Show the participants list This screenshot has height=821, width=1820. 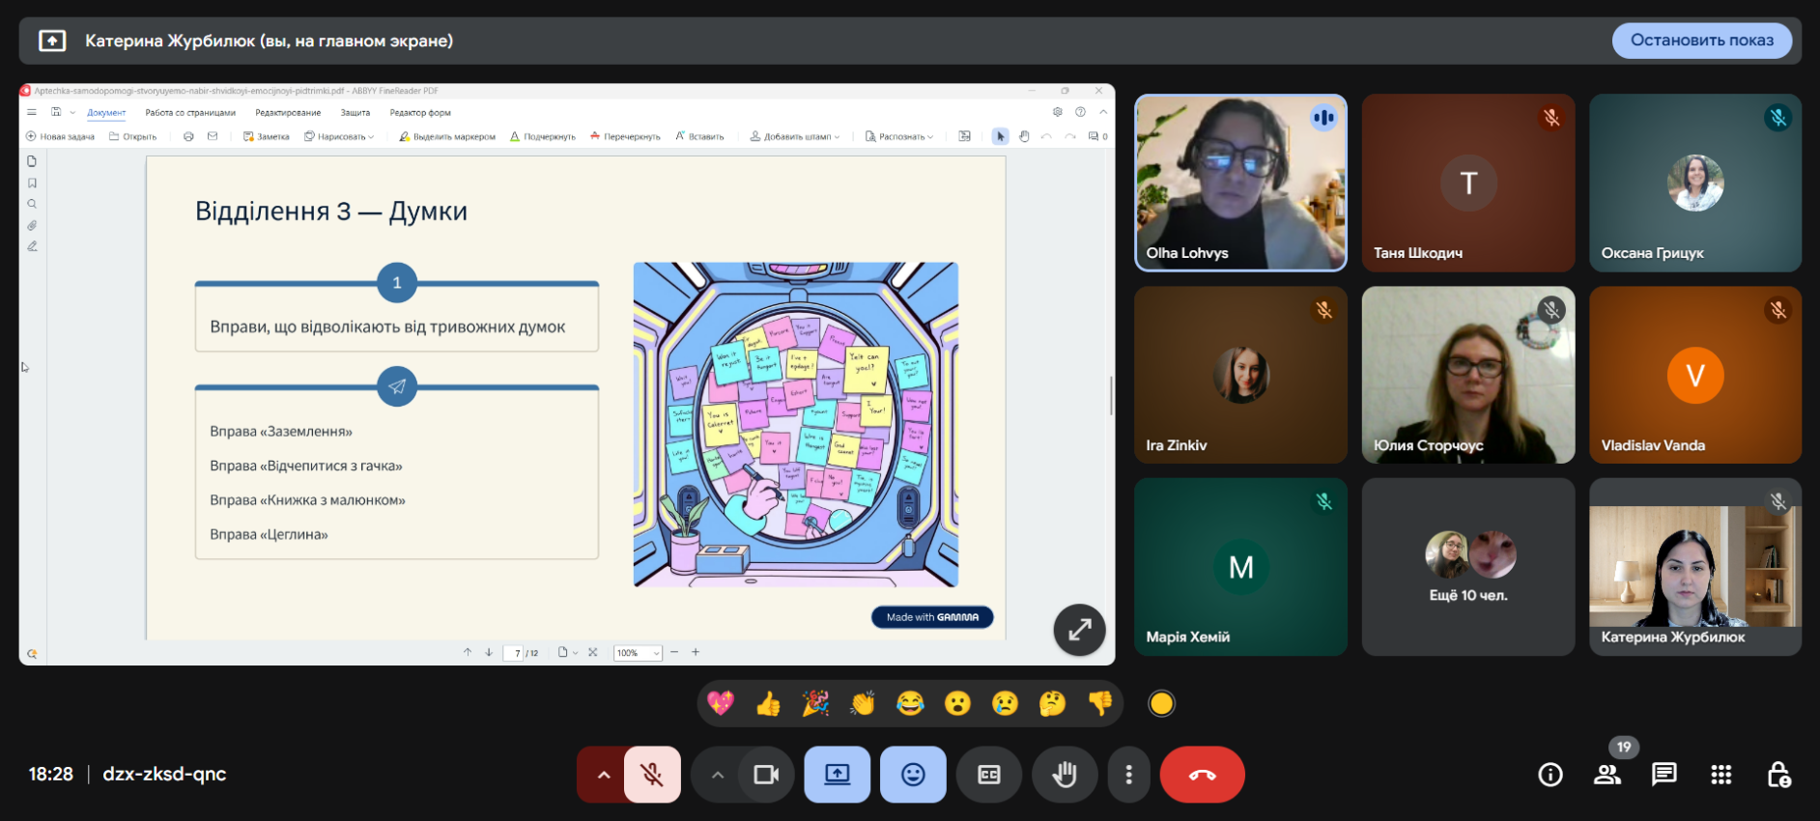(x=1607, y=775)
